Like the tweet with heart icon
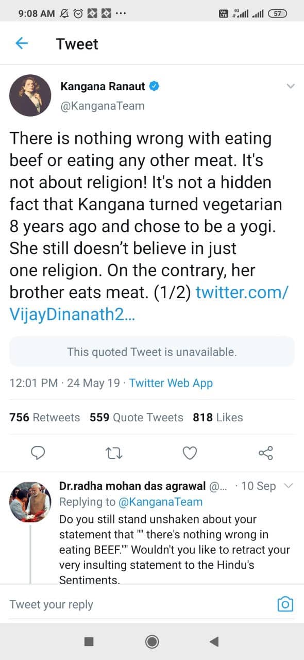 (190, 453)
